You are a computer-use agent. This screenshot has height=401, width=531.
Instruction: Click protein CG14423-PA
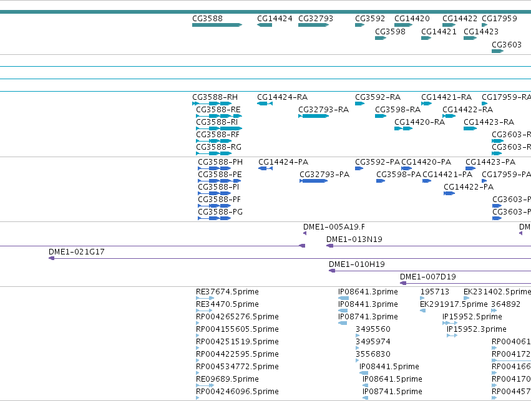point(490,162)
